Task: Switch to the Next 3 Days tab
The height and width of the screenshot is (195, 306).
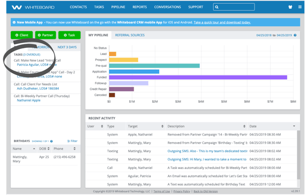Action: click(x=67, y=47)
